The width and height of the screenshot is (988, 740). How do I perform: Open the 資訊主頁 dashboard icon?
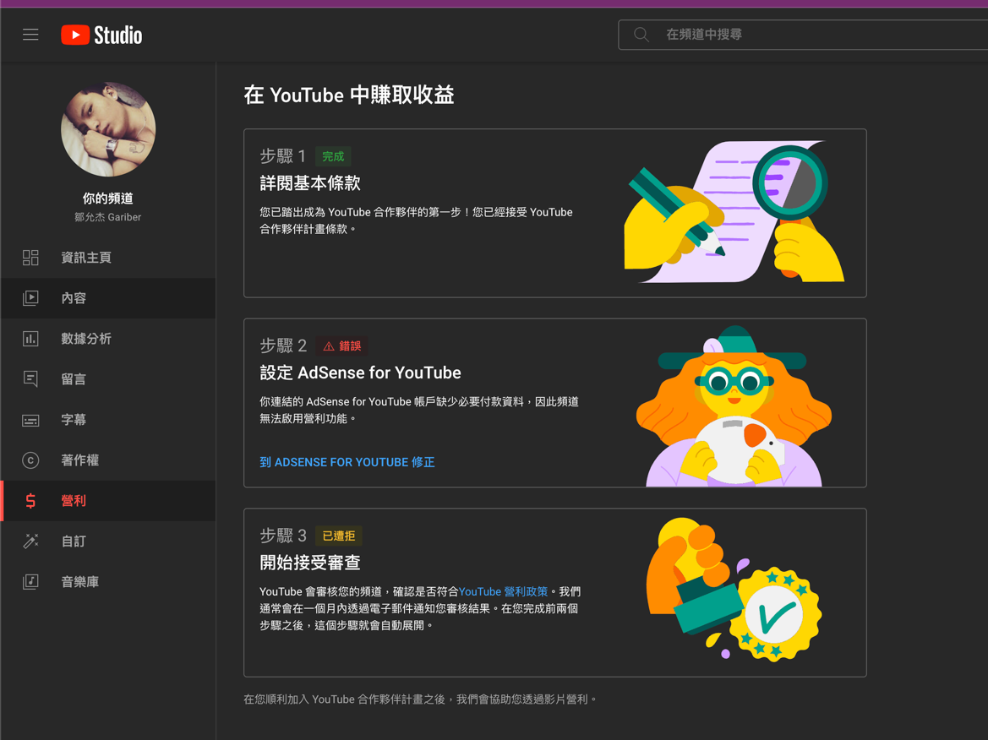point(30,258)
